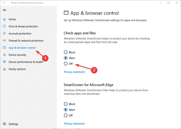
Task: Toggle the hamburger navigation menu
Action: click(x=4, y=10)
